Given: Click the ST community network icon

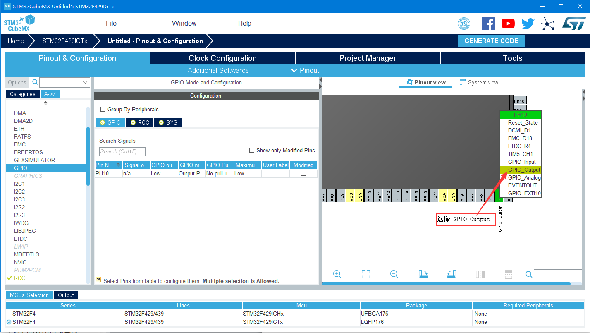Looking at the screenshot, I should coord(548,24).
